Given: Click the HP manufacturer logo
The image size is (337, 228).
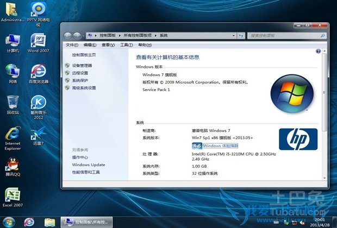Looking at the screenshot, I should [x=298, y=139].
